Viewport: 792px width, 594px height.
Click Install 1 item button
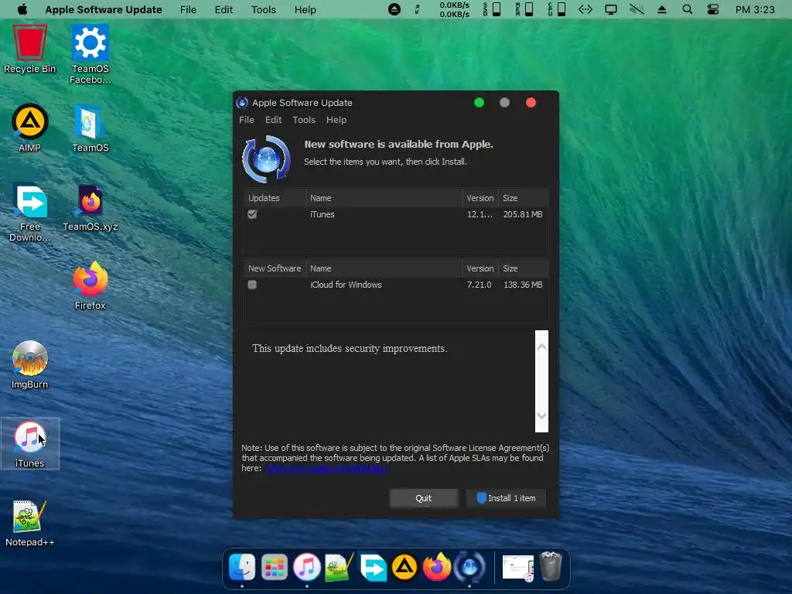(506, 498)
